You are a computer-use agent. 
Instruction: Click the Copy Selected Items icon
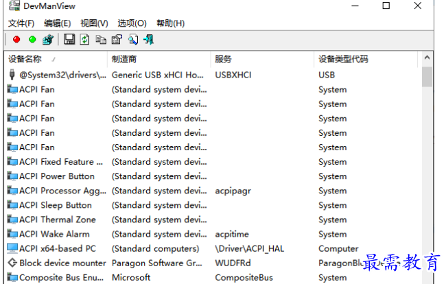(x=101, y=40)
